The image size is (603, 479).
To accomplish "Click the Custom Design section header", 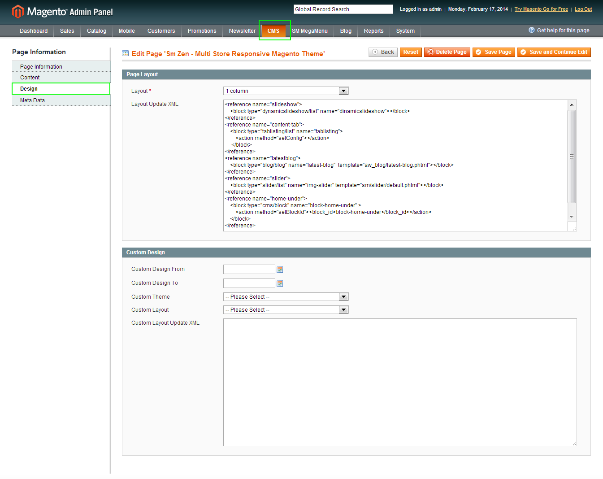I will pyautogui.click(x=356, y=253).
